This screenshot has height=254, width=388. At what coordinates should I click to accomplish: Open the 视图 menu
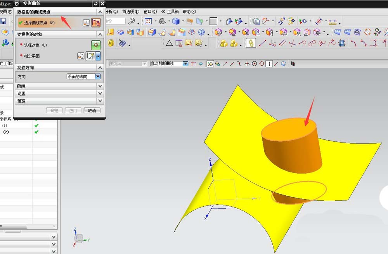tap(6, 12)
